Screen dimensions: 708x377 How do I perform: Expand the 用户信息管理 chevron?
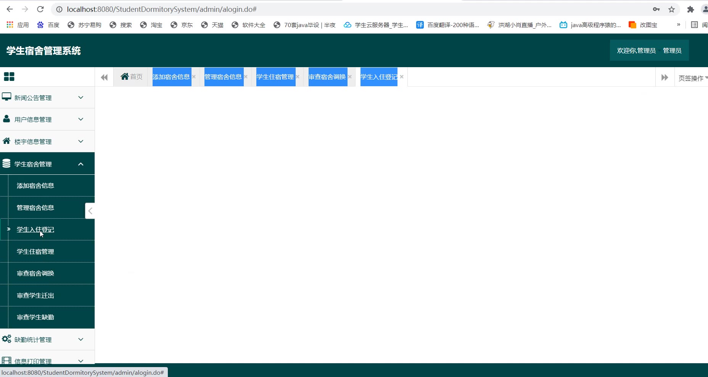coord(81,119)
